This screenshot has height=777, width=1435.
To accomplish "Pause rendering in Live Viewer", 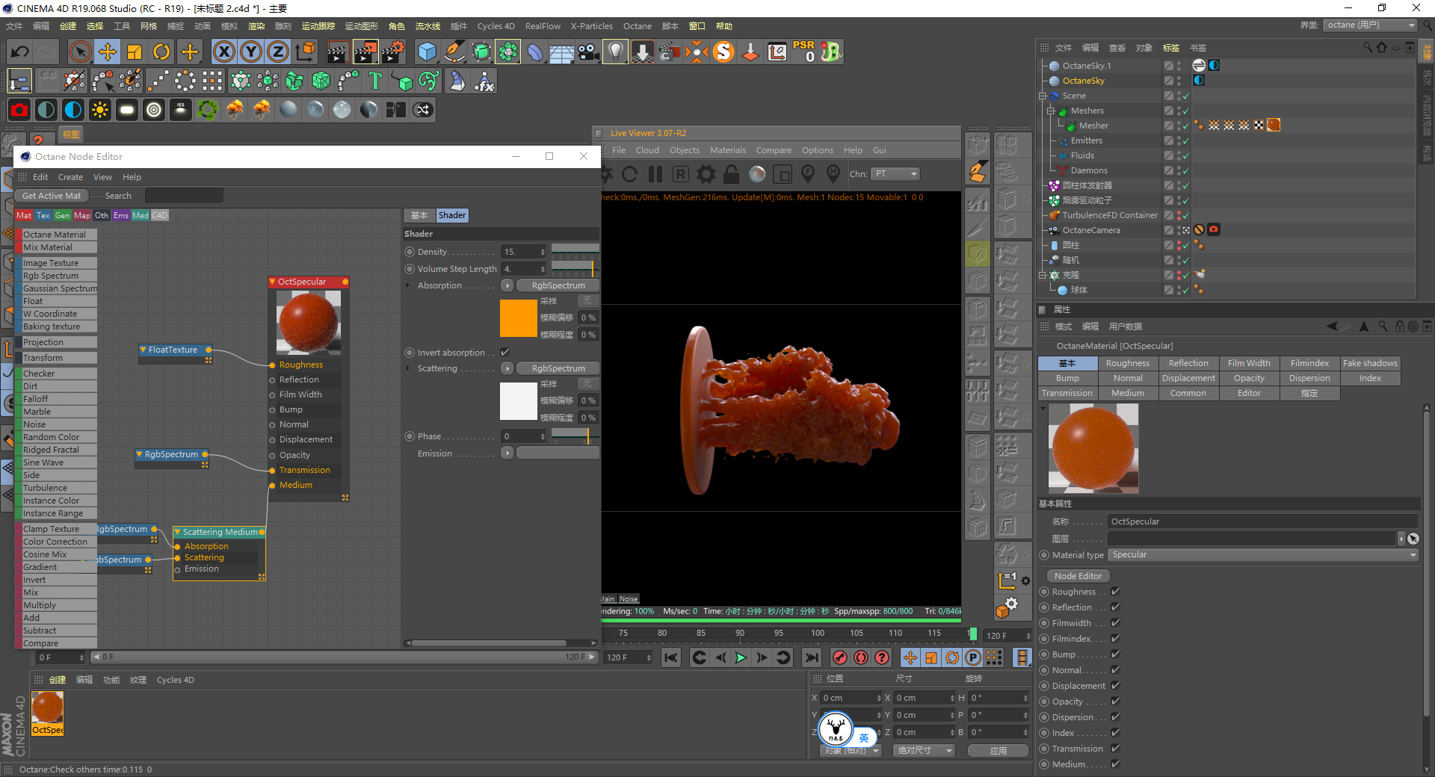I will point(655,174).
